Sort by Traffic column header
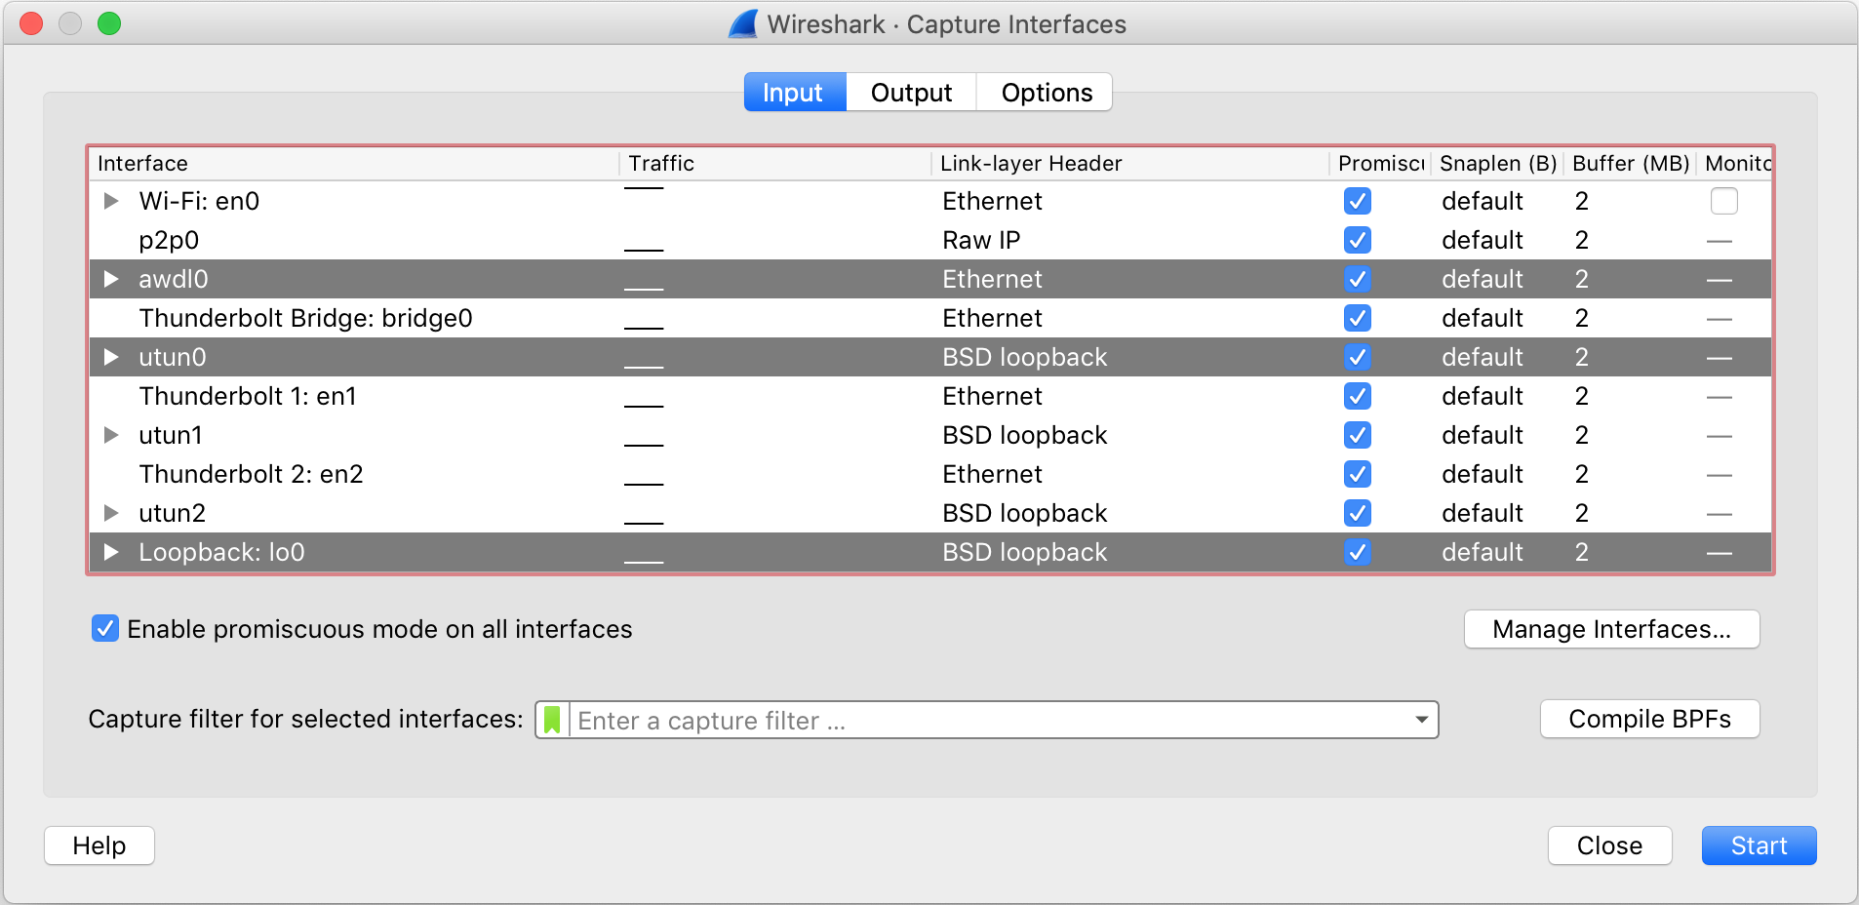Screen dimensions: 1859x905 click(775, 163)
